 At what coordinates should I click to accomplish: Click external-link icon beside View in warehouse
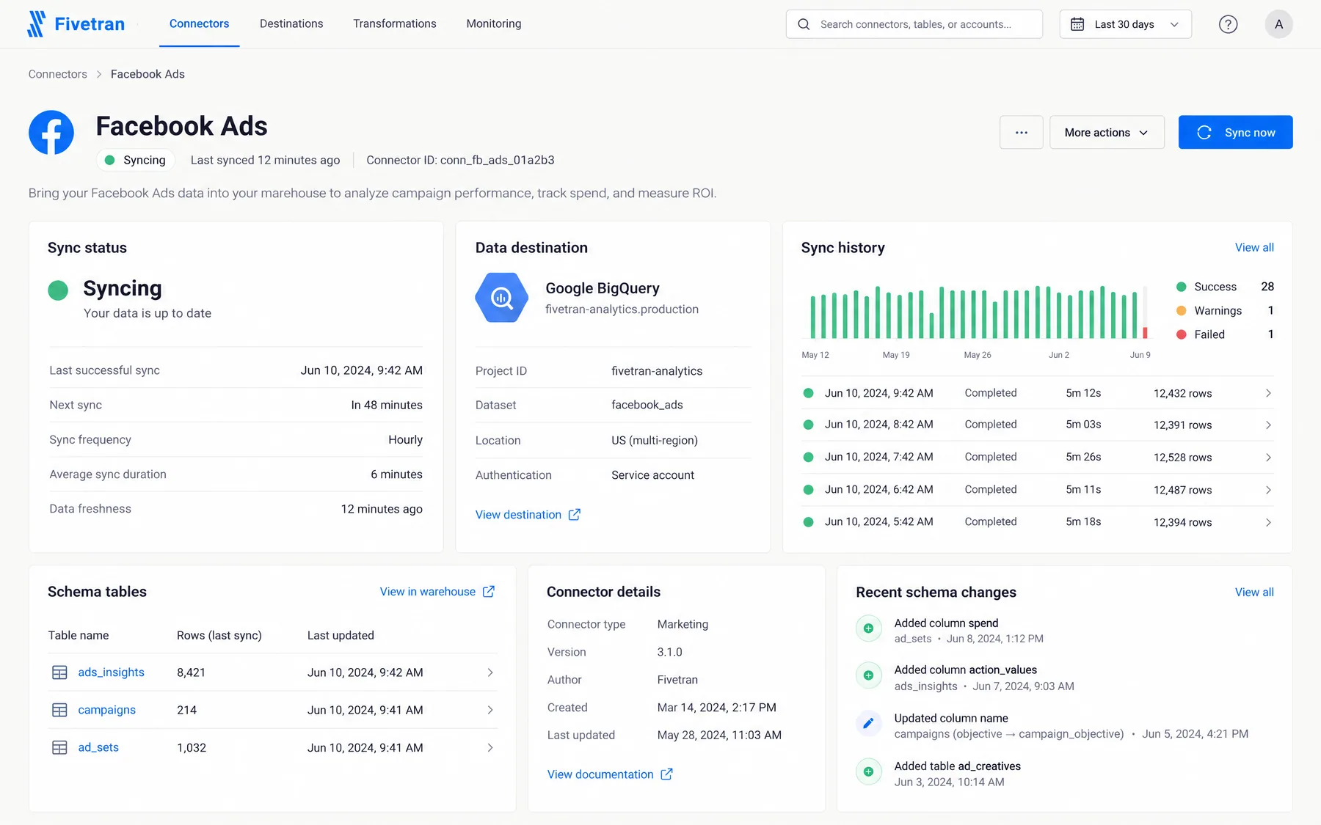pos(489,592)
